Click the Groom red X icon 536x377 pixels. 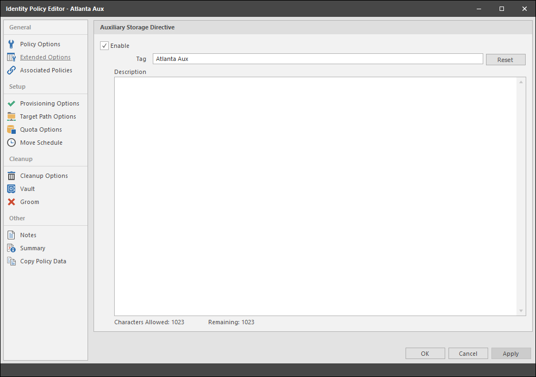coord(11,202)
